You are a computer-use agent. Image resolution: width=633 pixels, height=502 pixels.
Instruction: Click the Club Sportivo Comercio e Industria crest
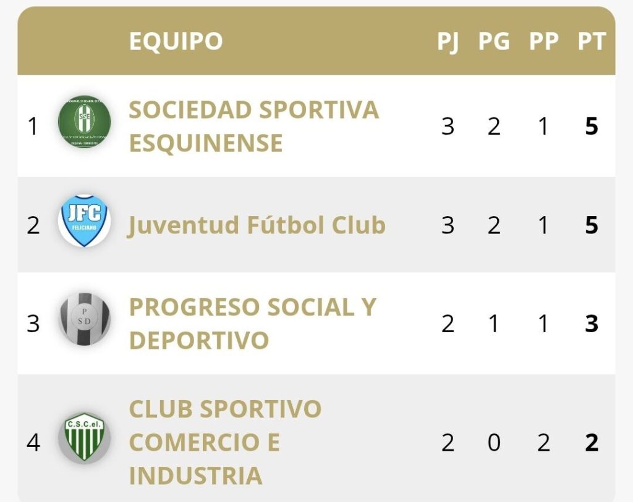point(84,438)
